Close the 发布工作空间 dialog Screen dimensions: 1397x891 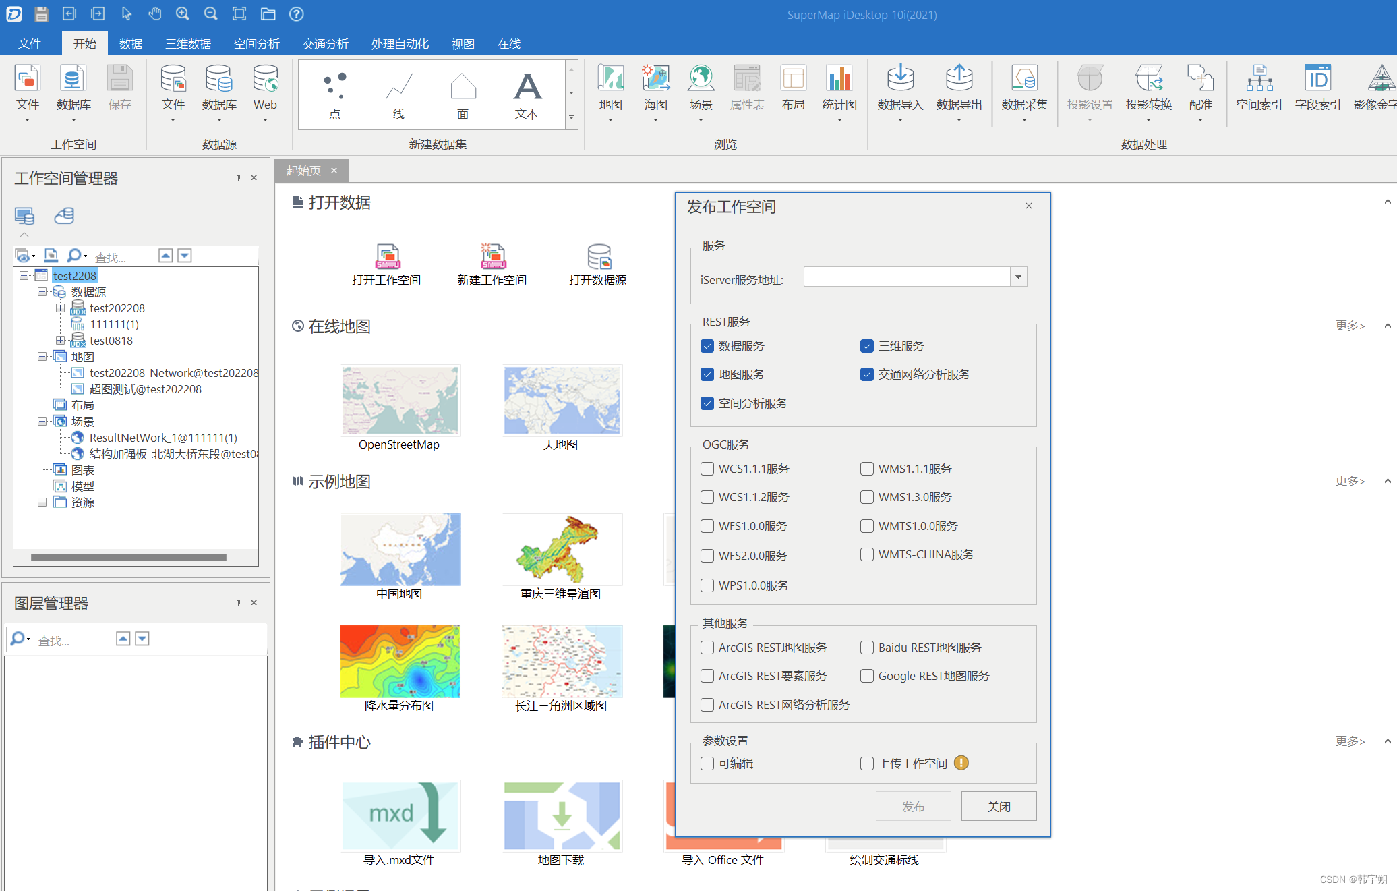click(x=1029, y=206)
